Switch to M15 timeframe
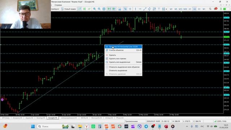Screen dimensions: 231x130 [x=180, y=9]
